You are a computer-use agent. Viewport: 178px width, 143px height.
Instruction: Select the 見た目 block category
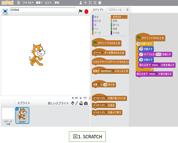tap(97, 21)
